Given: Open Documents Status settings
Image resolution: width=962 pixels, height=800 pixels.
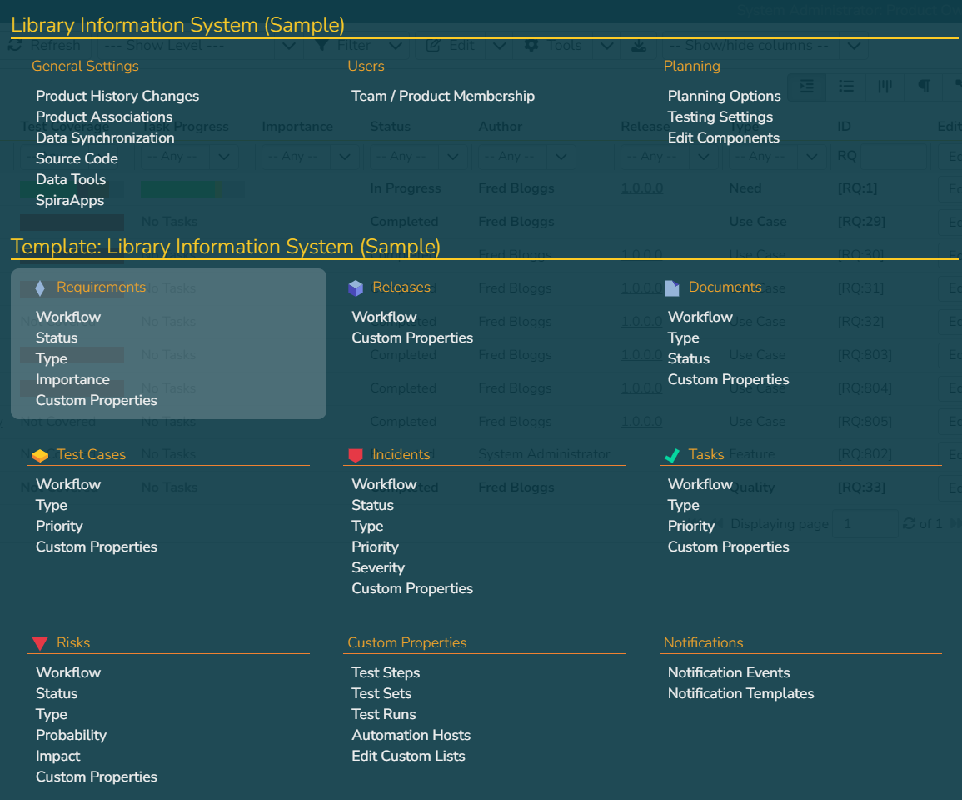Looking at the screenshot, I should pos(688,358).
